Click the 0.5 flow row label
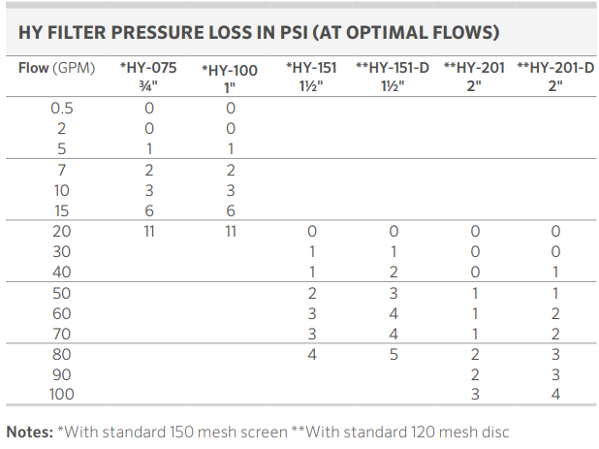 point(62,109)
